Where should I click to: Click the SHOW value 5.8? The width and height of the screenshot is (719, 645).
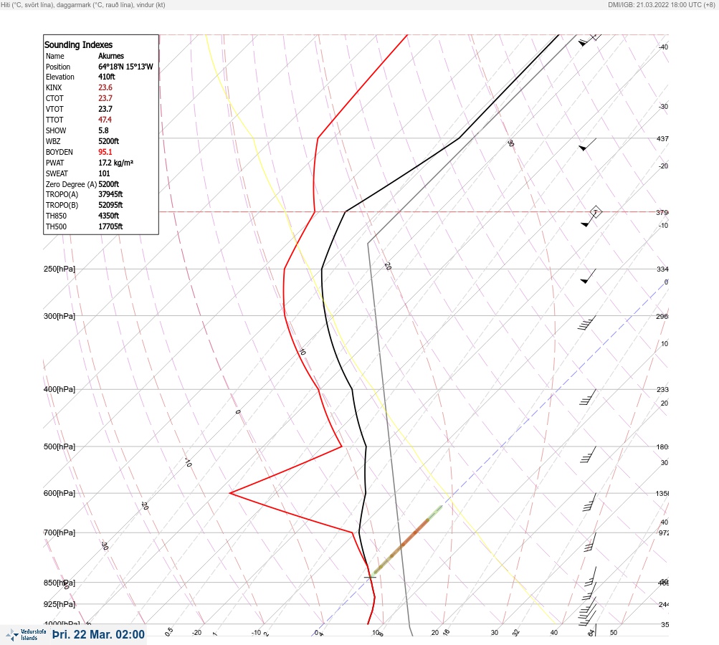103,130
